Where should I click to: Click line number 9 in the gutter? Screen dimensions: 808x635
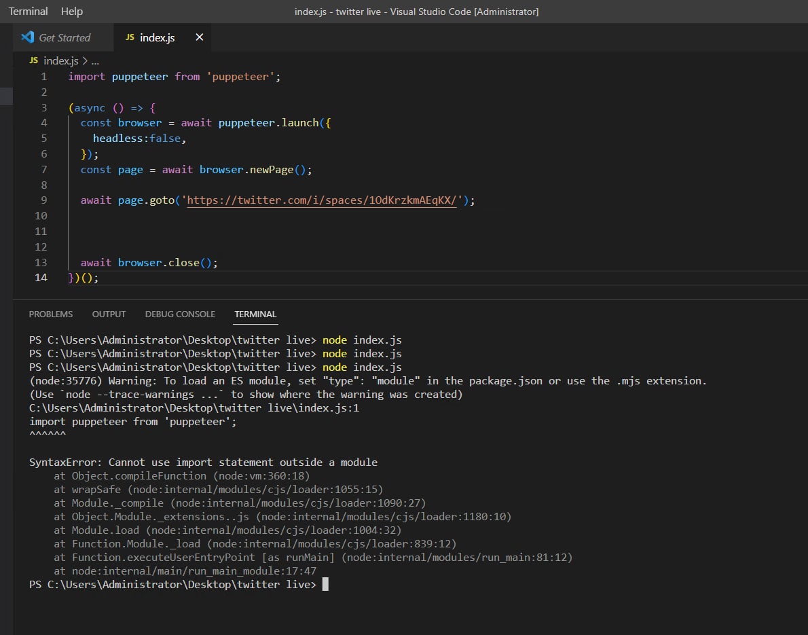coord(44,200)
